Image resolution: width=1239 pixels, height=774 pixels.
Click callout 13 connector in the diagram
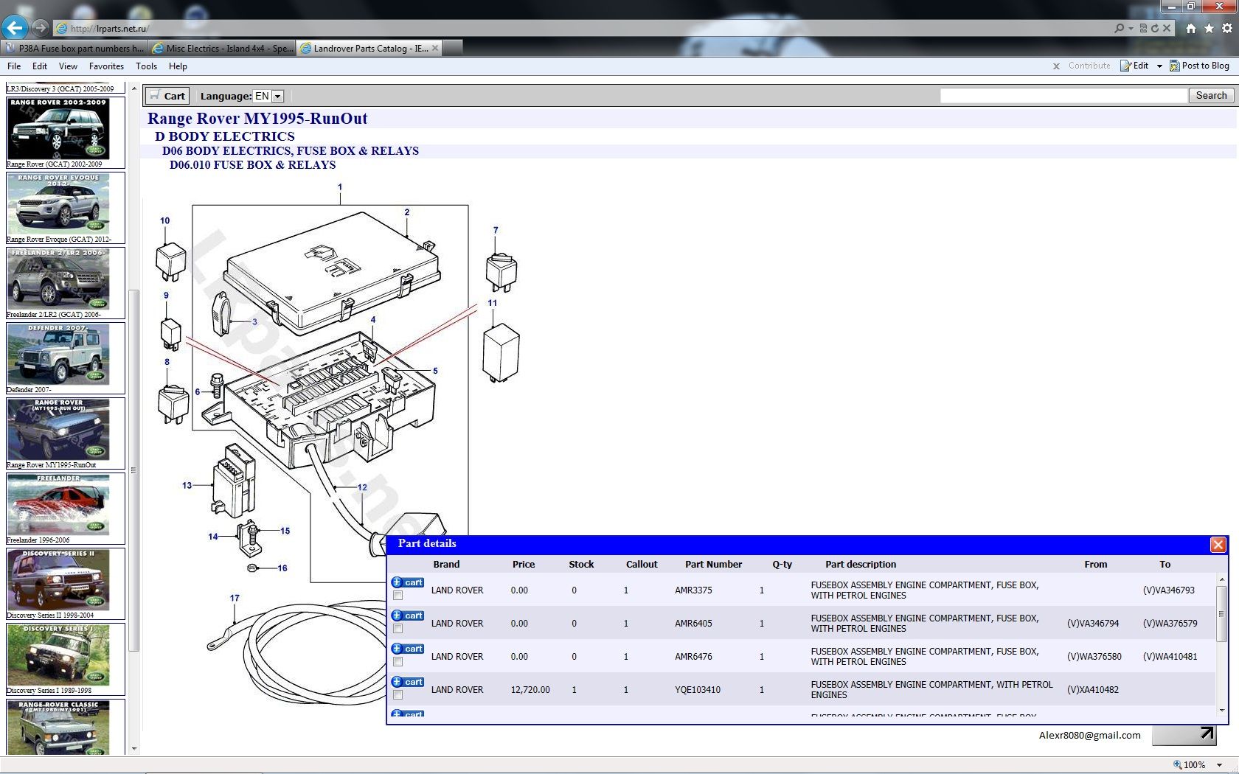[x=187, y=485]
